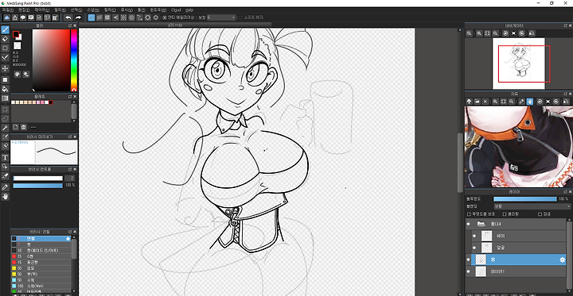The image size is (573, 296).
Task: Adjust the brush opacity 100% slider
Action: 38,186
